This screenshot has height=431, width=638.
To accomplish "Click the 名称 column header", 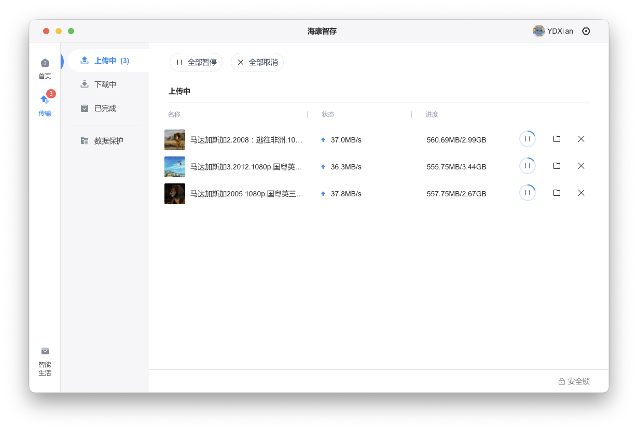I will (174, 114).
